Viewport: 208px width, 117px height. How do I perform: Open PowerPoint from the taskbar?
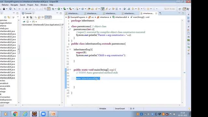53,114
